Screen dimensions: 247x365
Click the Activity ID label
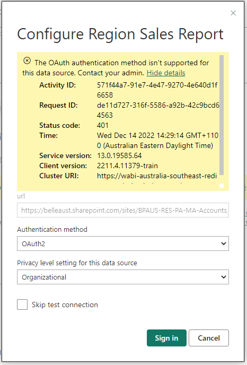click(58, 85)
